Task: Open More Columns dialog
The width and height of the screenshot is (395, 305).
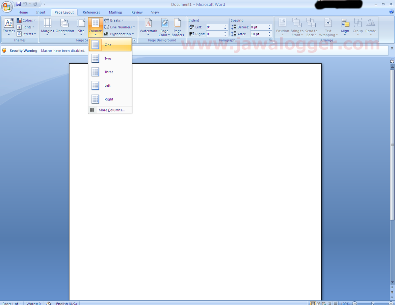Action: click(x=110, y=110)
